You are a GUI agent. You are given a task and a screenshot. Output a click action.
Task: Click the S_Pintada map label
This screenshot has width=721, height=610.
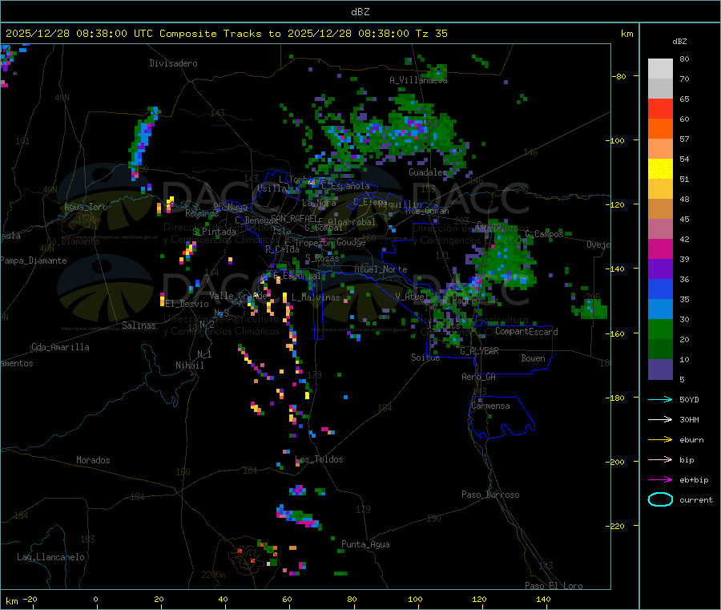214,232
